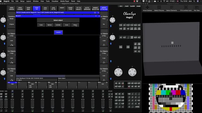Open the Tools menu
202x113 pixels.
pos(48,1)
